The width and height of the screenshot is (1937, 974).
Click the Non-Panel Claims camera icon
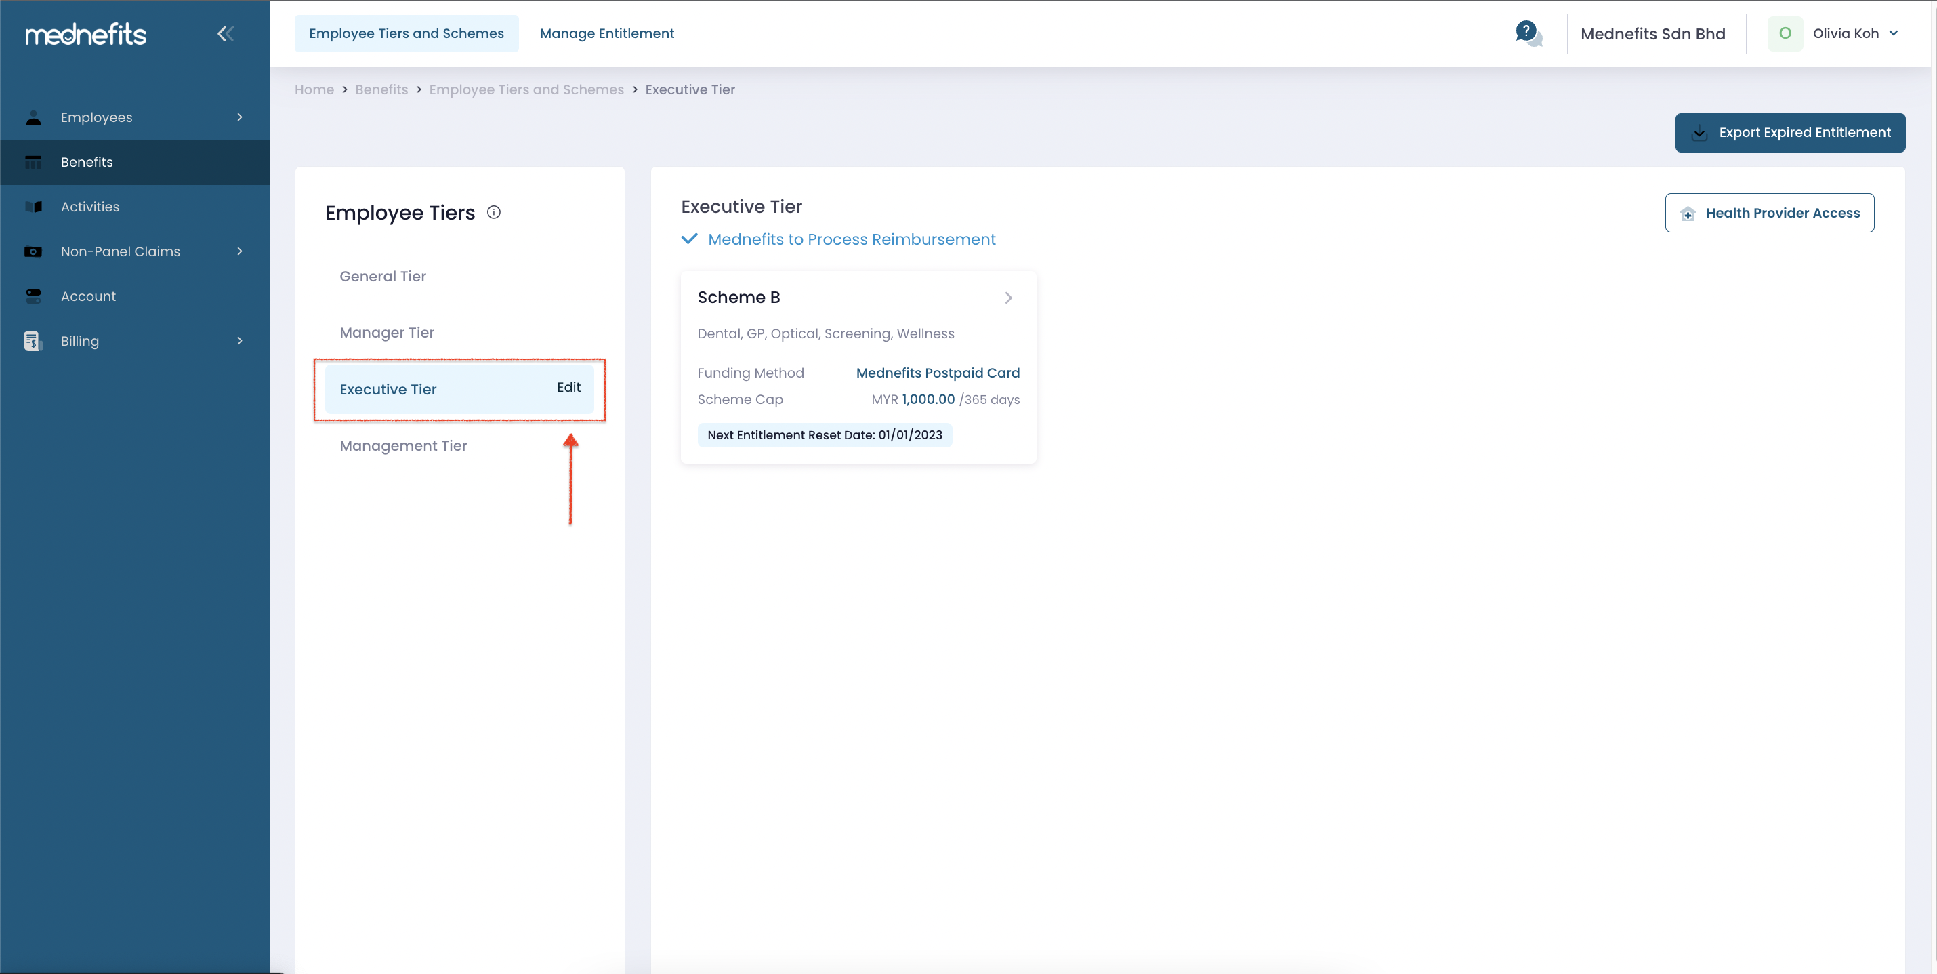[x=34, y=251]
